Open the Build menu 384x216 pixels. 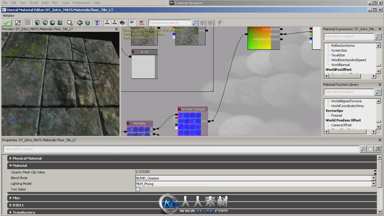45,3
